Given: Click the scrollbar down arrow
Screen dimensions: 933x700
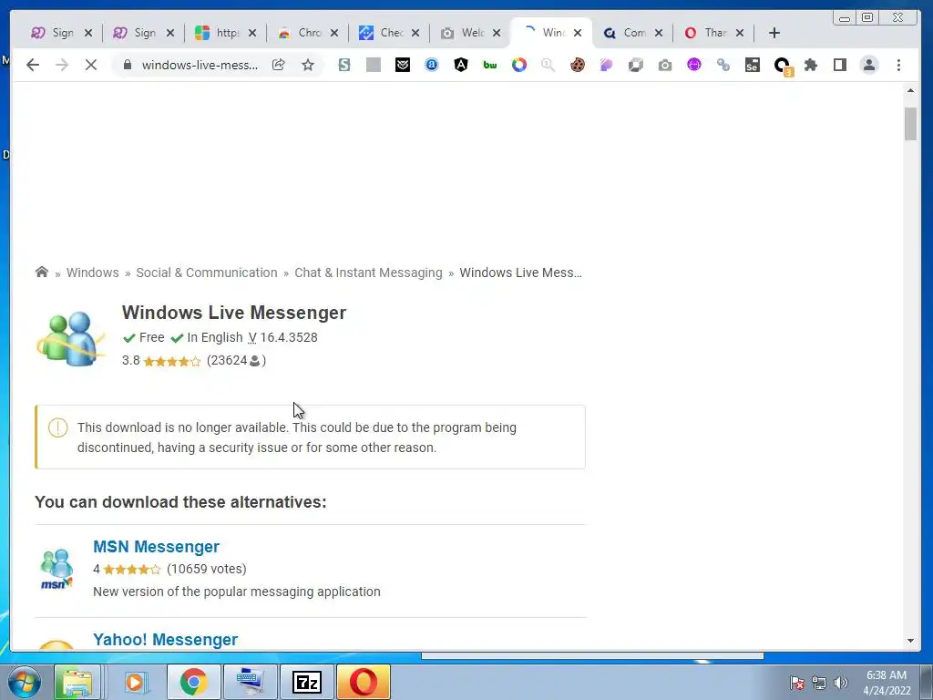Looking at the screenshot, I should coord(910,641).
